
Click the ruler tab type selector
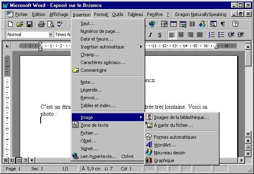[x=7, y=46]
